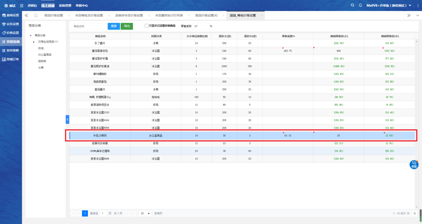Click the refresh icon in pagination bar

[414, 213]
